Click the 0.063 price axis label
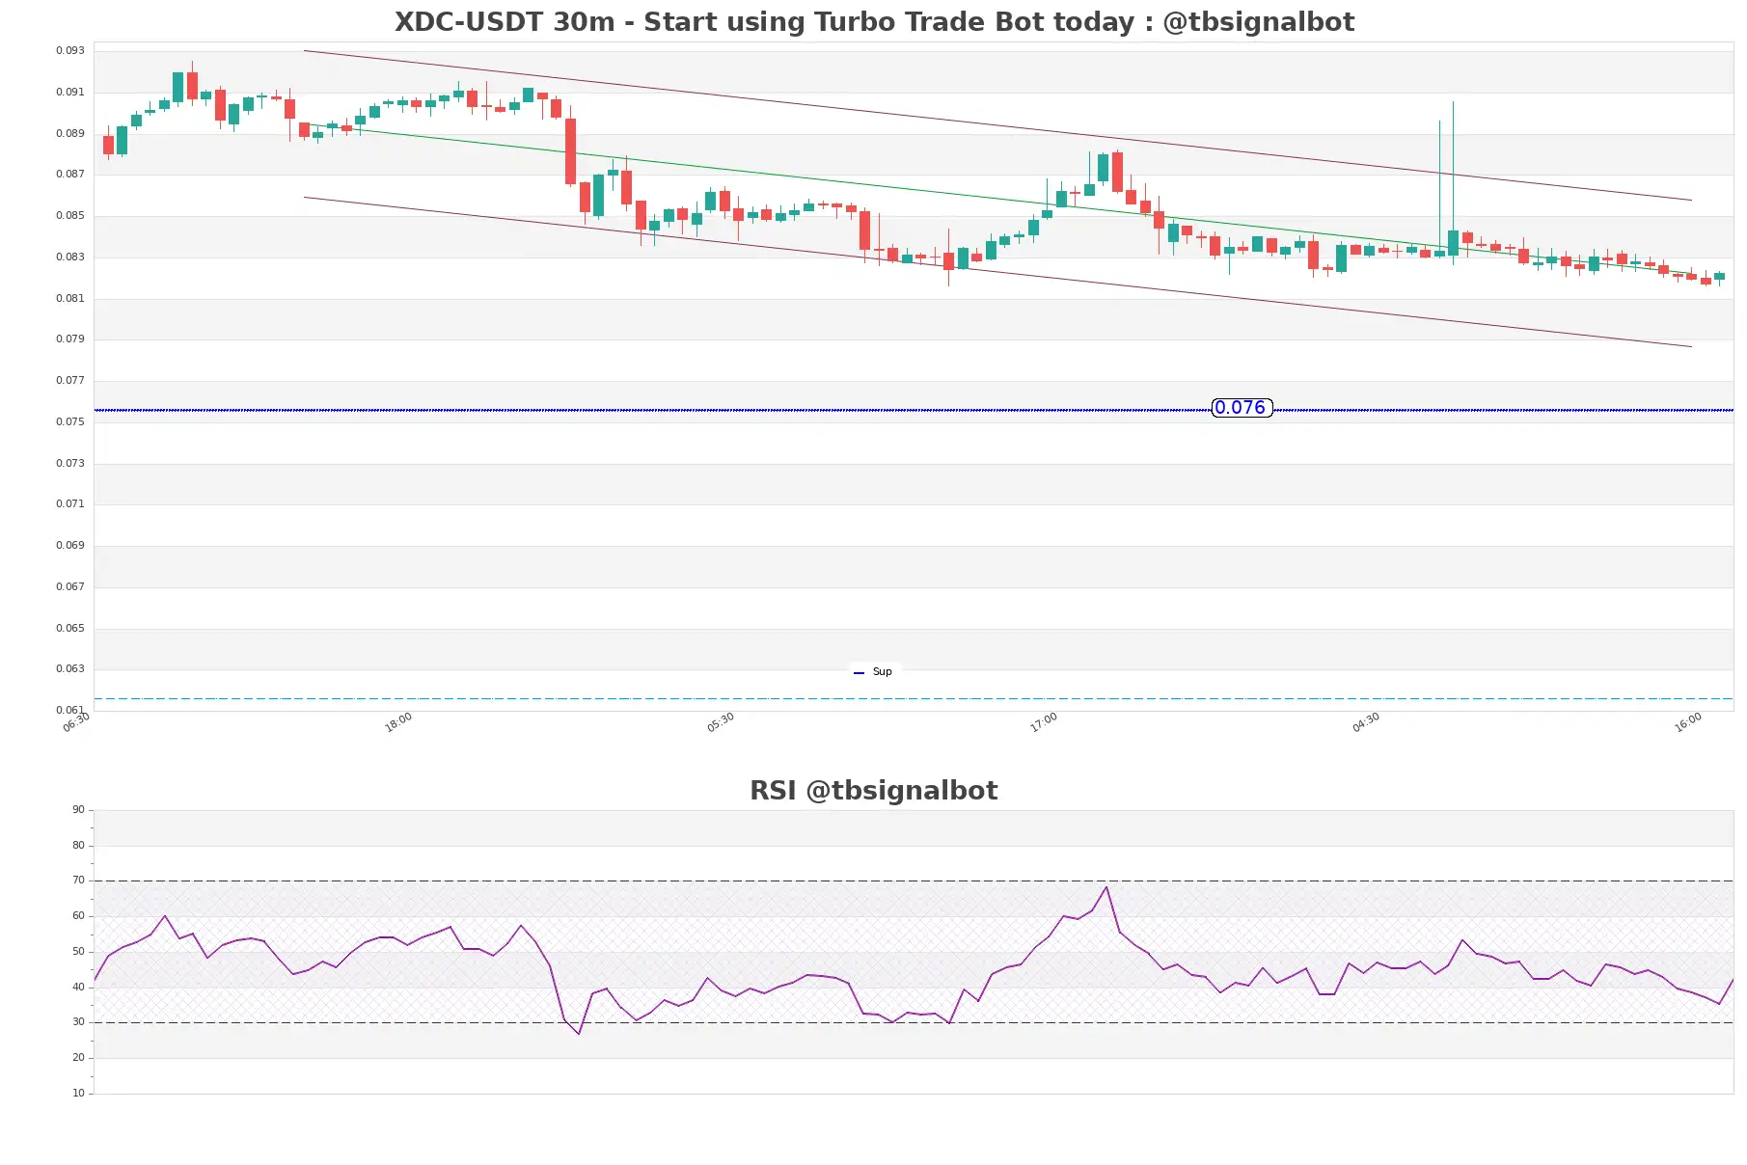The height and width of the screenshot is (1165, 1747). click(x=70, y=669)
